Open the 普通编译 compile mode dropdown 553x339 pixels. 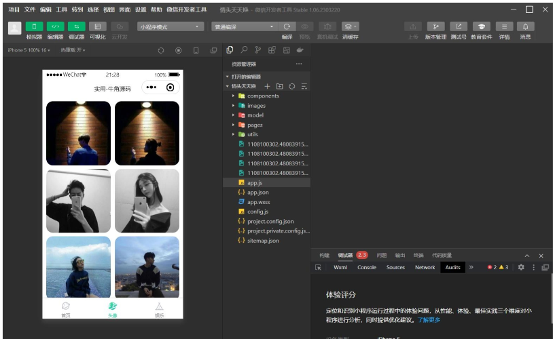pyautogui.click(x=244, y=26)
